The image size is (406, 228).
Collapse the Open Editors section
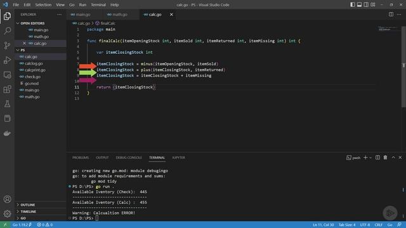pyautogui.click(x=41, y=23)
